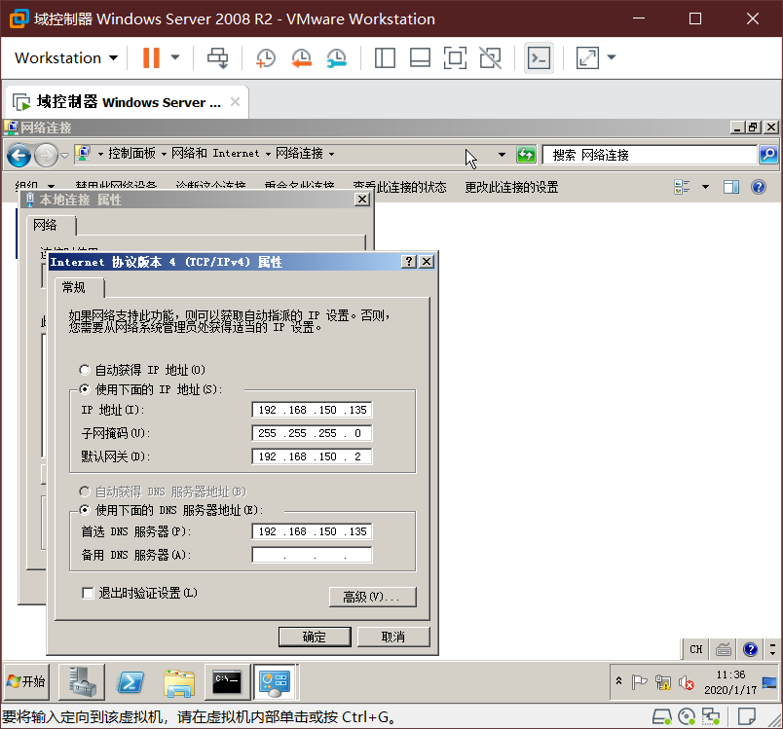Screen dimensions: 783x729
Task: Select 使用下面的 DNS 服务器地址 radio button
Action: pyautogui.click(x=85, y=510)
